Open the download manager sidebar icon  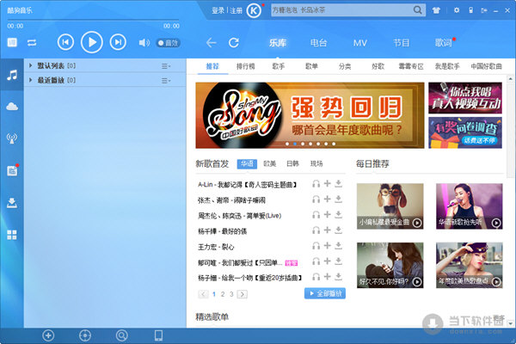pos(12,203)
